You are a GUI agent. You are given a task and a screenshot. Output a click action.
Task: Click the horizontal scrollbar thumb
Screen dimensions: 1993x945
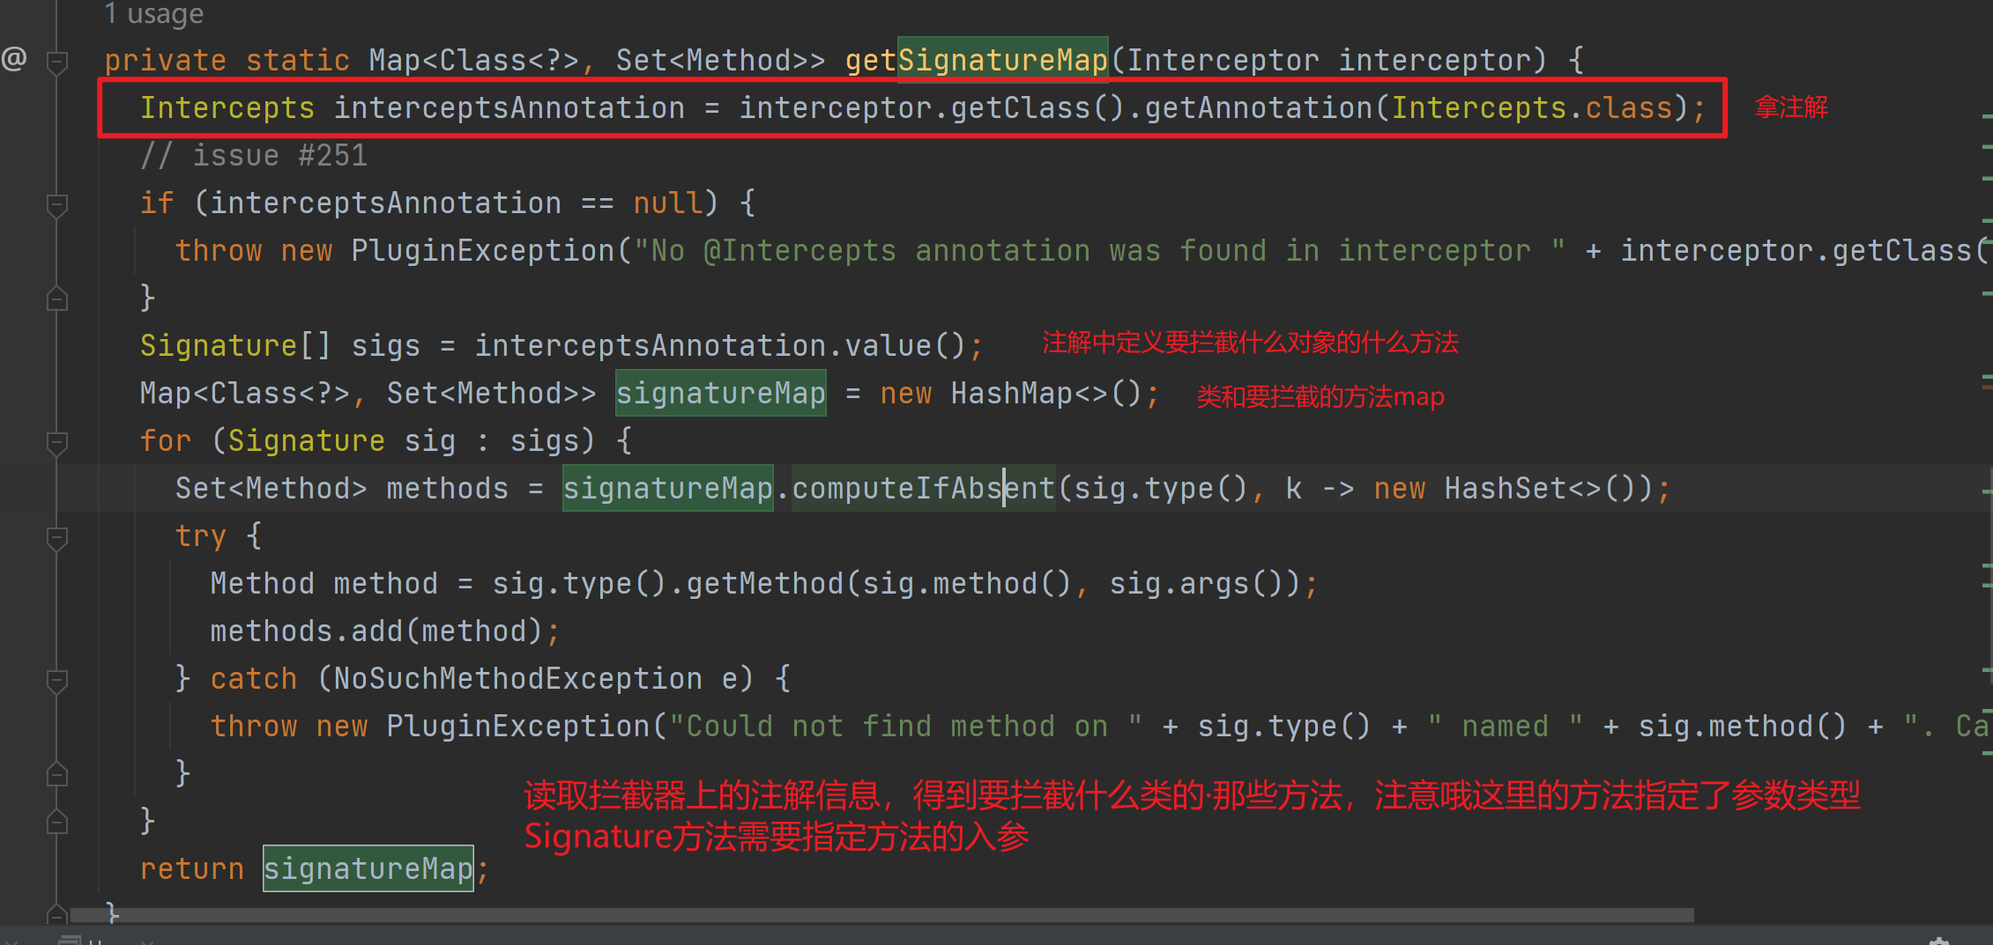coord(881,916)
